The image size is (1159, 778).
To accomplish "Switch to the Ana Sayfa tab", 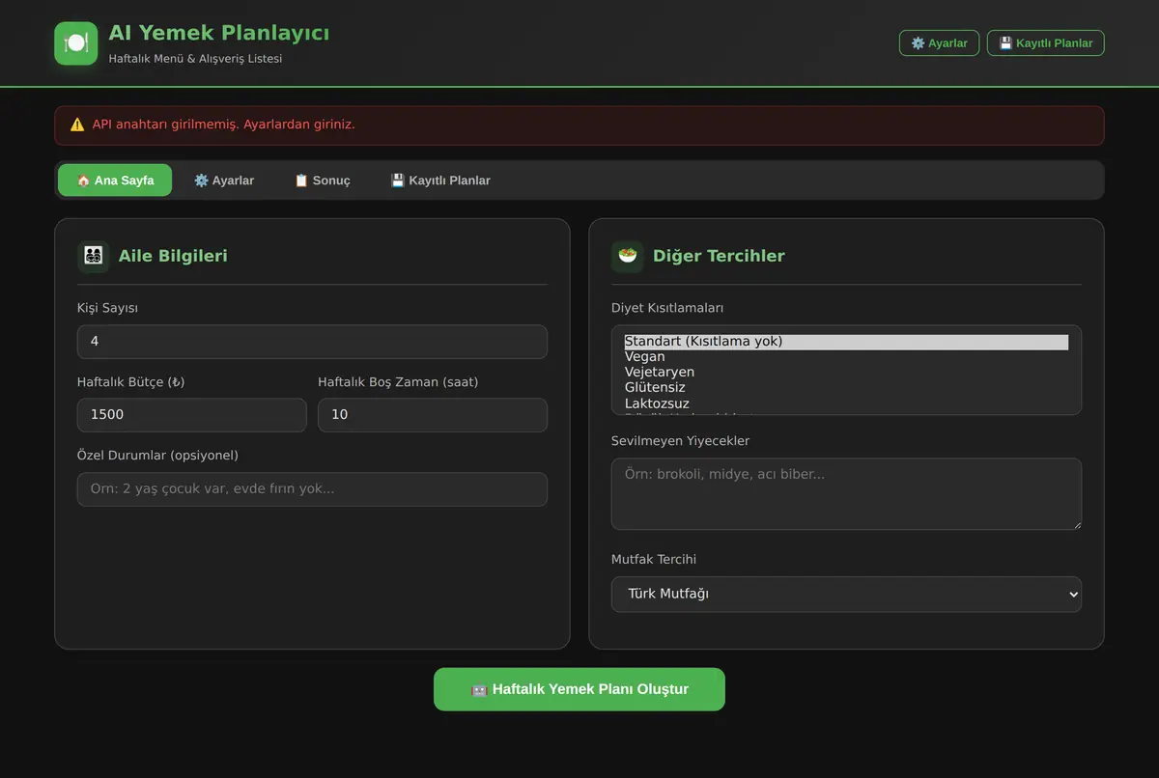I will click(x=115, y=181).
